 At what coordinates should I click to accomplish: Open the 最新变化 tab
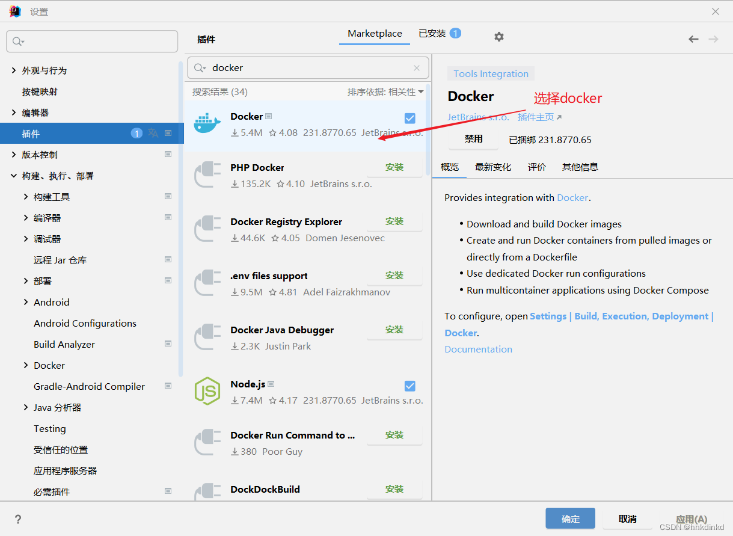(x=493, y=167)
